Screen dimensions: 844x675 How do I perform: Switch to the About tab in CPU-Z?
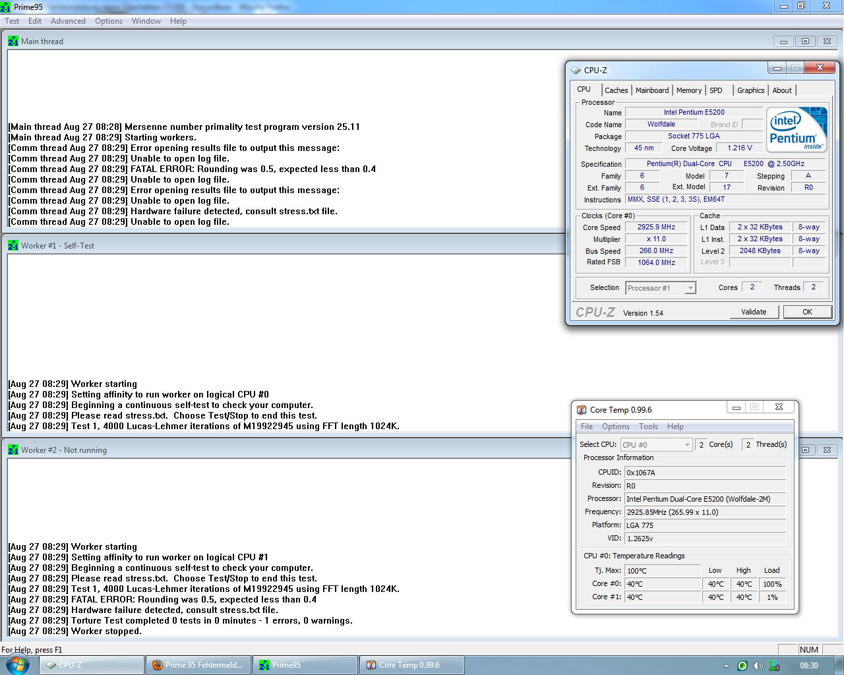point(782,90)
